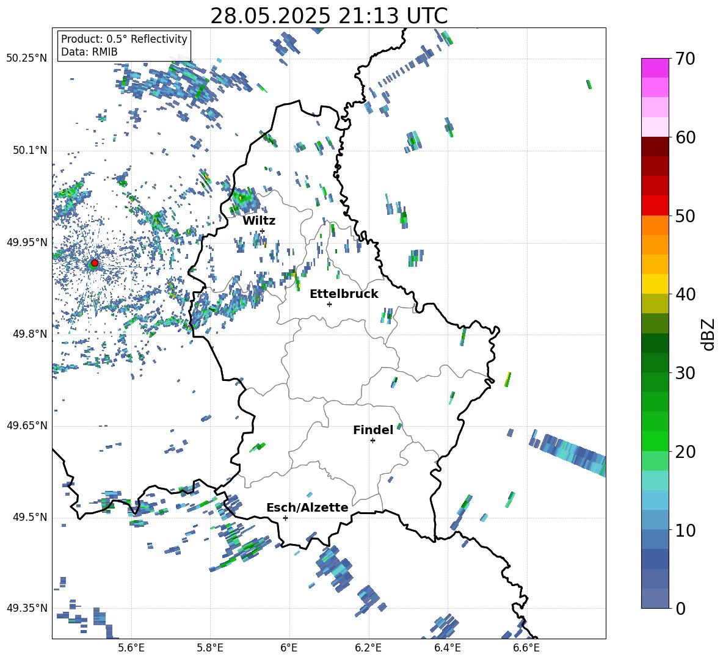Click the 6.2°E longitude tick label
Image resolution: width=723 pixels, height=660 pixels.
coord(368,648)
